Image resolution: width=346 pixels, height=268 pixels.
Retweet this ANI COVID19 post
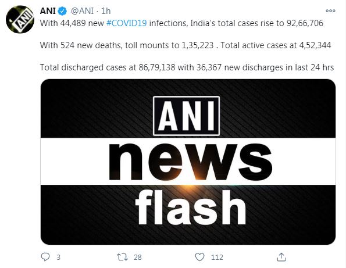click(122, 257)
